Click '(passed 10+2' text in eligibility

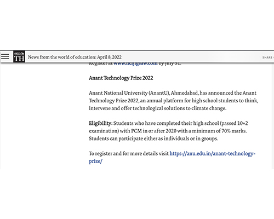[234, 124]
